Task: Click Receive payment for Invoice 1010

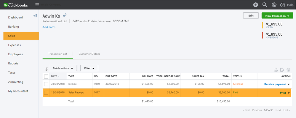Action: pos(275,84)
